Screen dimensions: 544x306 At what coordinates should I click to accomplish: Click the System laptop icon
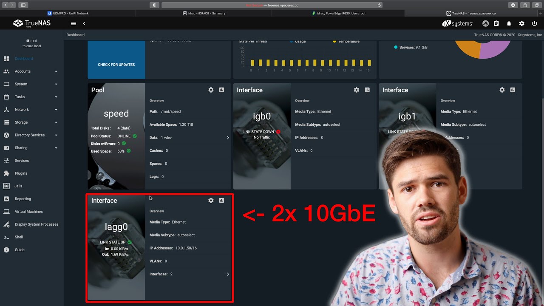click(6, 84)
